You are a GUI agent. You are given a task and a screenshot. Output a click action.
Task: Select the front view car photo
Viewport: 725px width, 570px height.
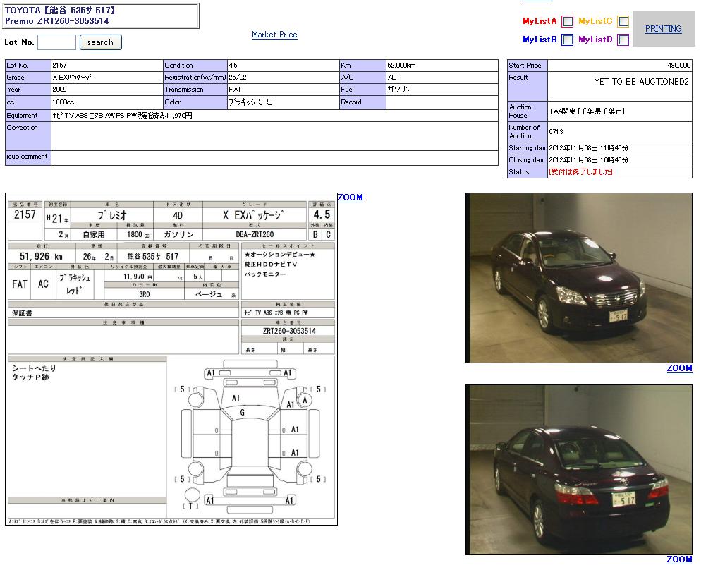578,278
